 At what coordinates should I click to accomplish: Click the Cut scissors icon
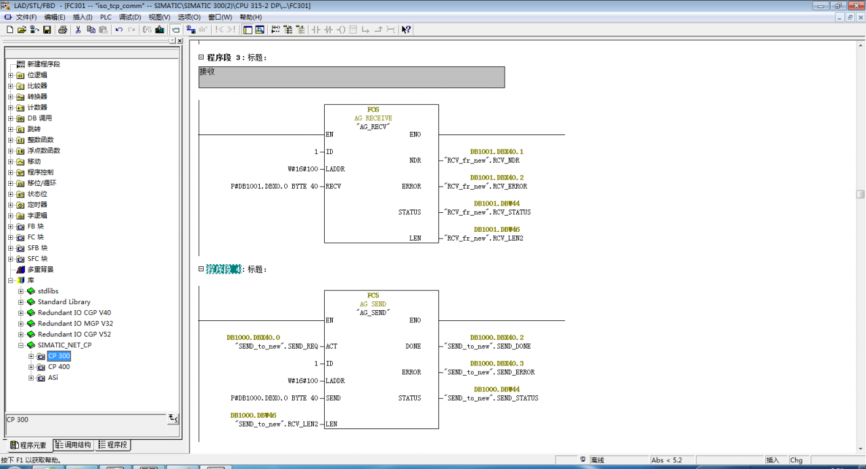pos(78,30)
